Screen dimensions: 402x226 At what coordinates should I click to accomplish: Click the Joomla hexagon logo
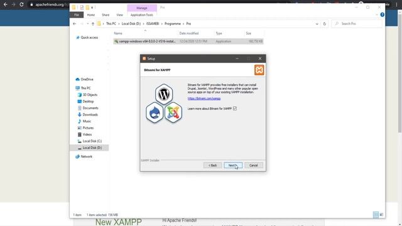click(x=173, y=112)
